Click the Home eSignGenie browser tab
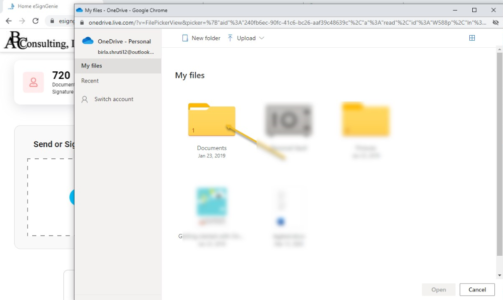 (x=37, y=6)
